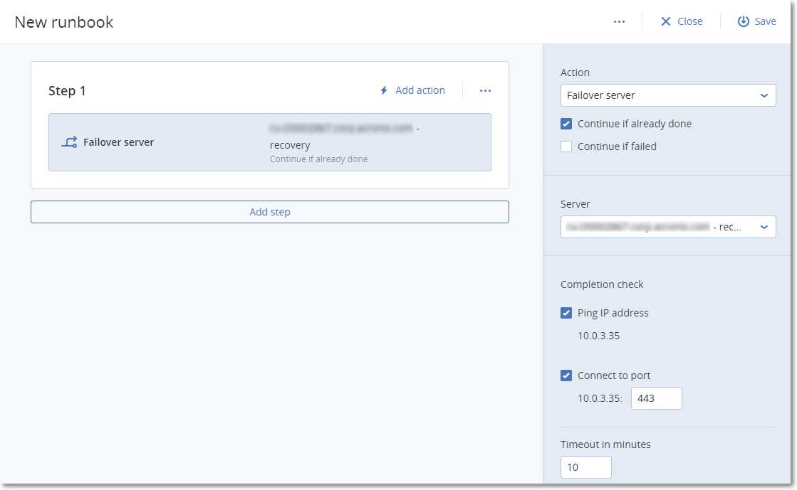Viewport: 797px width, 490px height.
Task: Open the ellipsis menu on Step 1
Action: click(x=485, y=90)
